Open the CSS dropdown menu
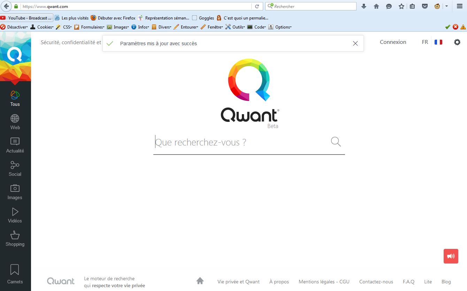This screenshot has width=467, height=291. click(x=64, y=27)
